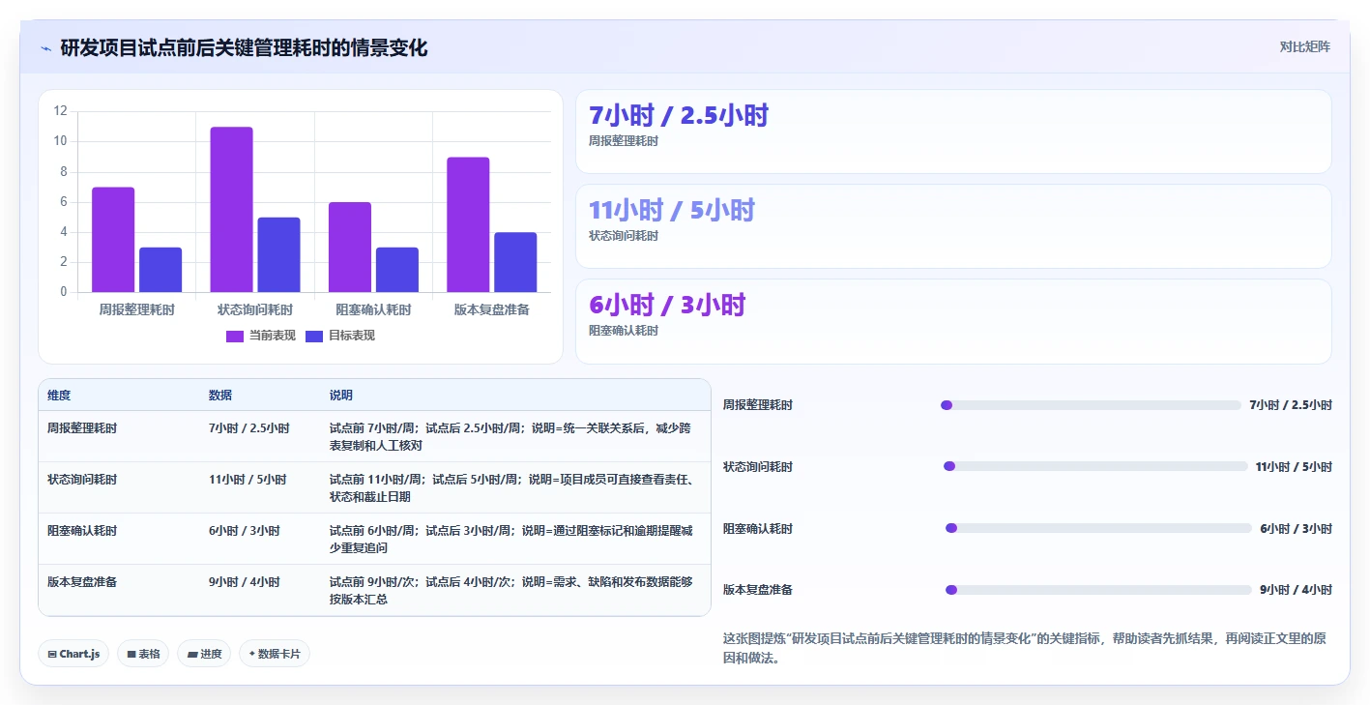Image resolution: width=1370 pixels, height=705 pixels.
Task: Click the blue 目标表现 bar for 阻塞确认耗时
Action: 397,270
